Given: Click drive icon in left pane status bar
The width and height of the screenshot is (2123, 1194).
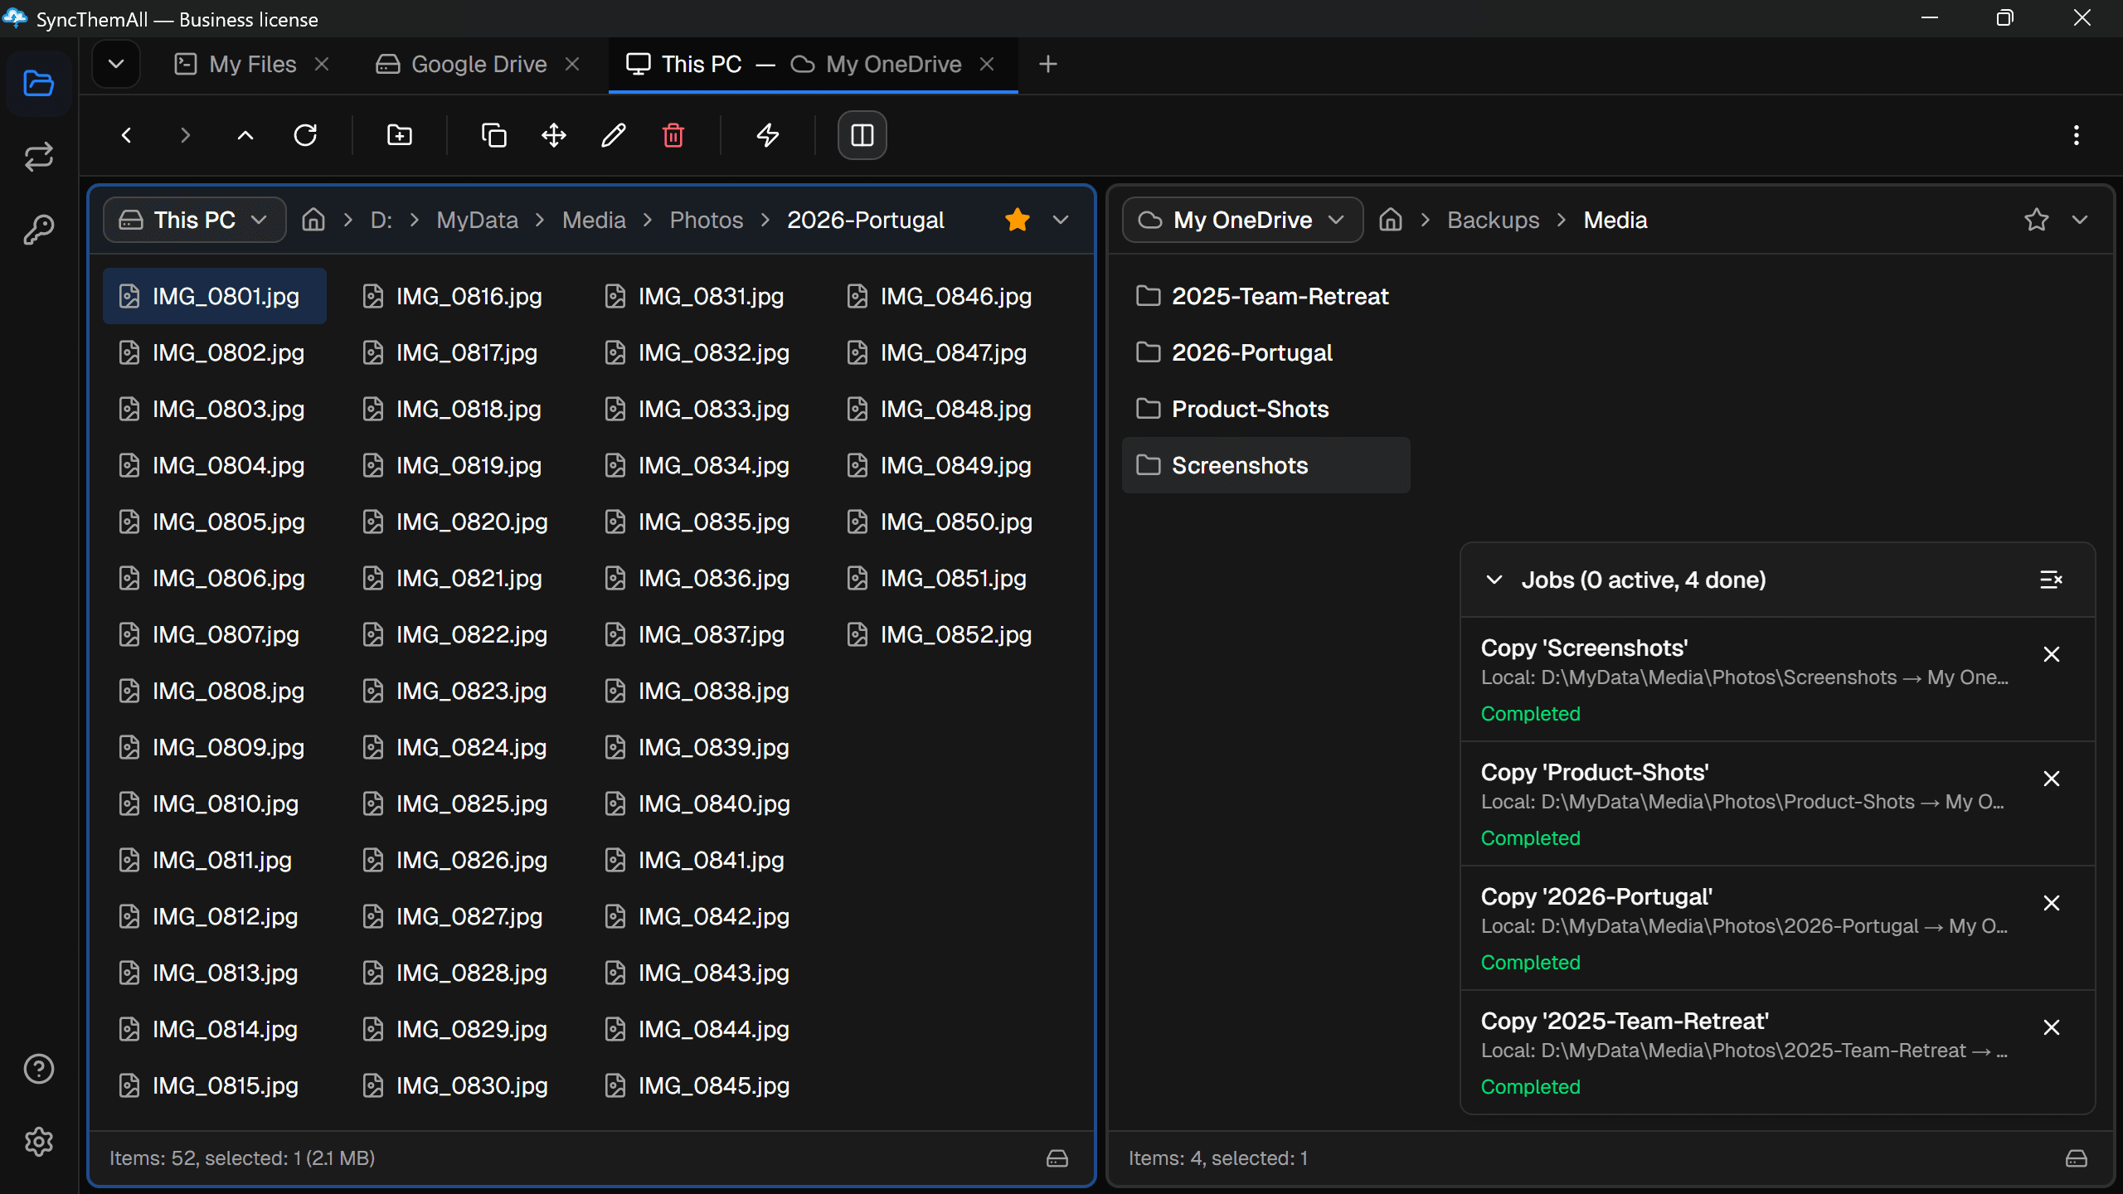Looking at the screenshot, I should pos(1057,1158).
